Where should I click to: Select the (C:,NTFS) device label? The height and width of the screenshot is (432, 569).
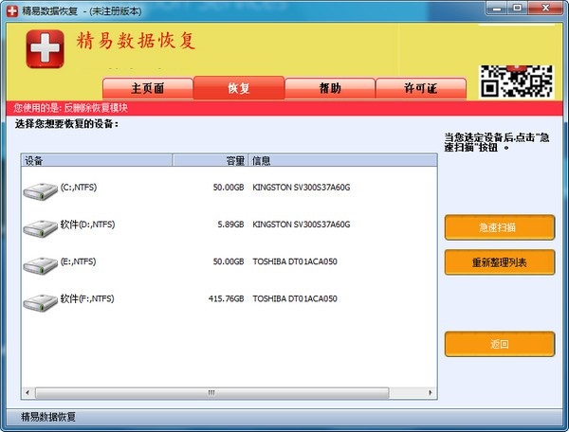pos(79,188)
